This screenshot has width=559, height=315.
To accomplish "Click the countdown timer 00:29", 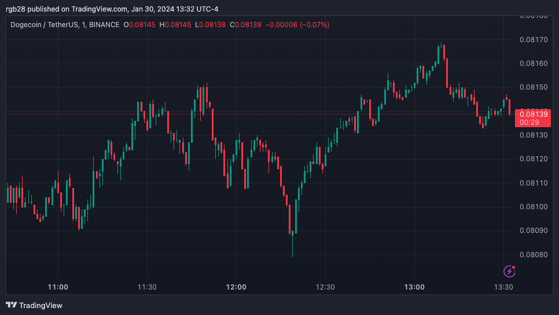I will 529,123.
